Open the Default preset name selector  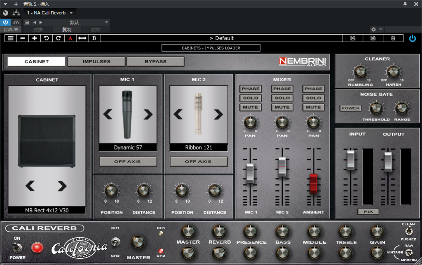(x=221, y=38)
